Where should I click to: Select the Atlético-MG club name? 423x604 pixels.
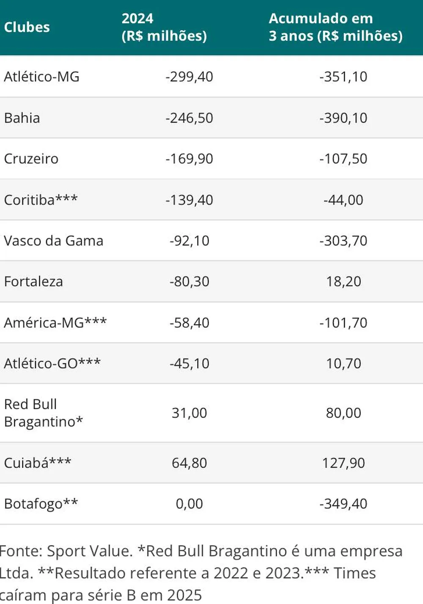41,77
